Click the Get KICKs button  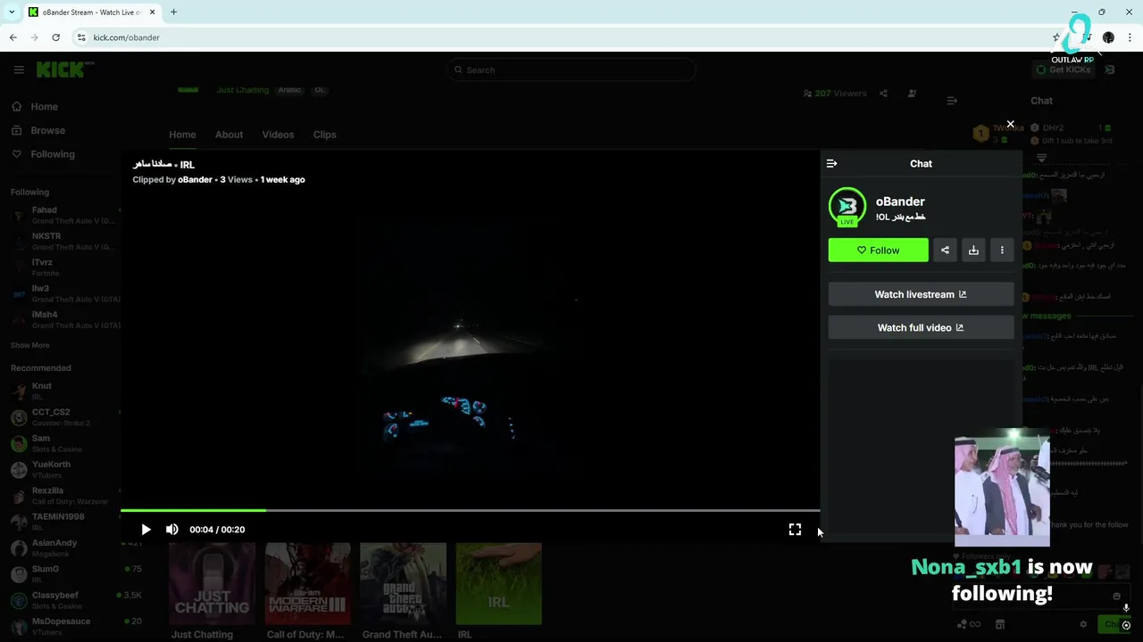(1064, 70)
